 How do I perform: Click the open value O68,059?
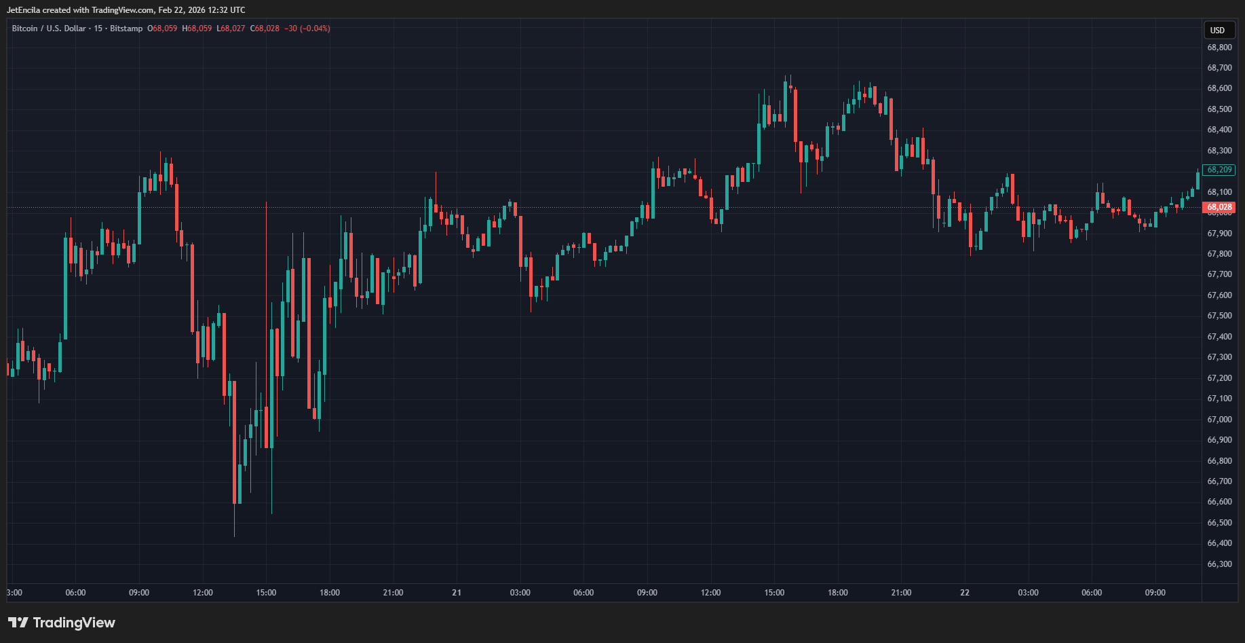pyautogui.click(x=162, y=29)
